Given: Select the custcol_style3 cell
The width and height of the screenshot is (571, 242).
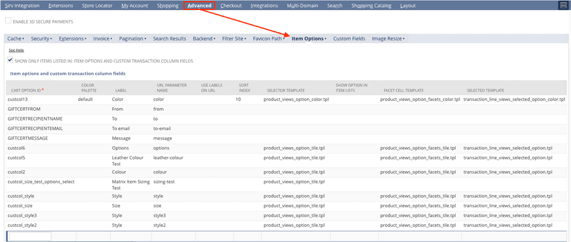Looking at the screenshot, I should point(22,216).
